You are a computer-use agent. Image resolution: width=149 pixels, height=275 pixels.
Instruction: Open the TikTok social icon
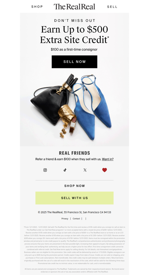[65, 170]
